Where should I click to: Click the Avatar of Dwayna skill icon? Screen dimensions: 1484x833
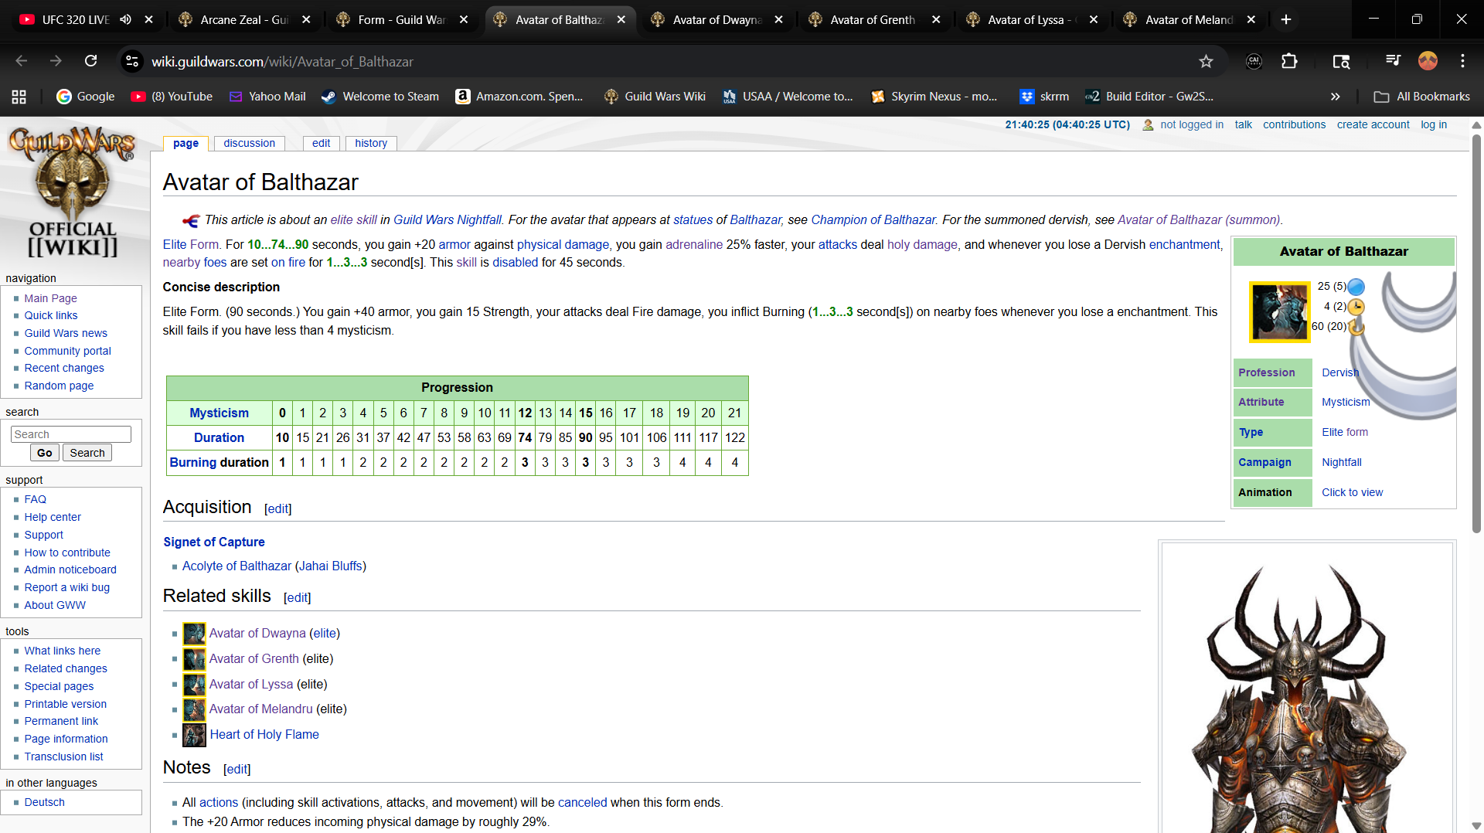click(194, 634)
